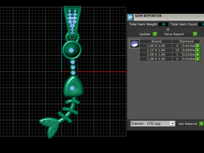
Task: Click the 0.011tw weight cell
Action: click(189, 46)
